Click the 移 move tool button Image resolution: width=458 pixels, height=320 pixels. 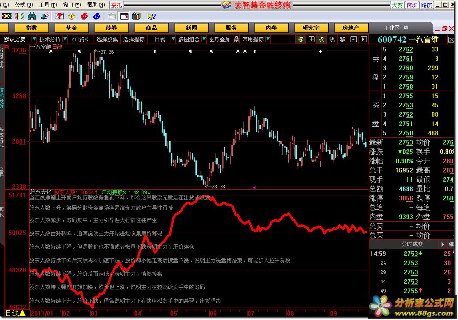[x=343, y=39]
